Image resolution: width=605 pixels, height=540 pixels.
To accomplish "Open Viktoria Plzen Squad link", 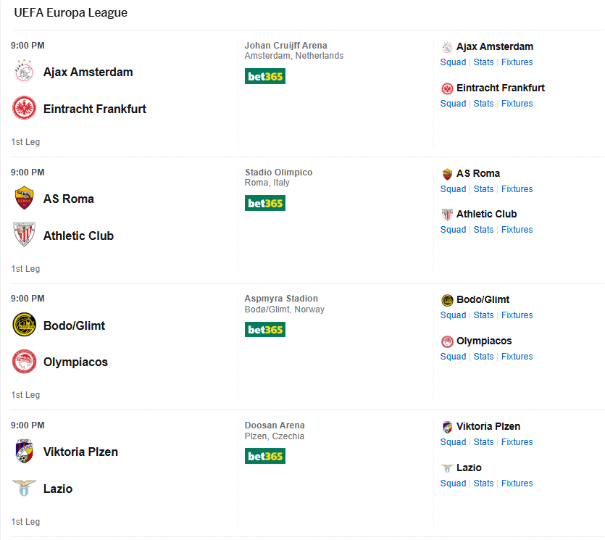I will tap(453, 442).
